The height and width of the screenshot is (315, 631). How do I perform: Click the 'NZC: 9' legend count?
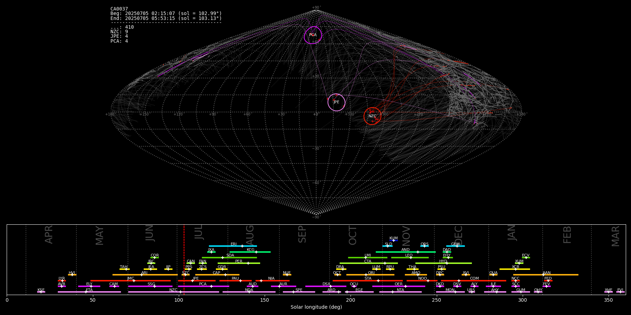pos(119,31)
